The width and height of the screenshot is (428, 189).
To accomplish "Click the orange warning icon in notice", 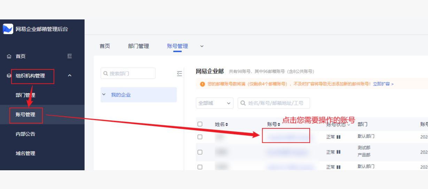I will click(202, 84).
